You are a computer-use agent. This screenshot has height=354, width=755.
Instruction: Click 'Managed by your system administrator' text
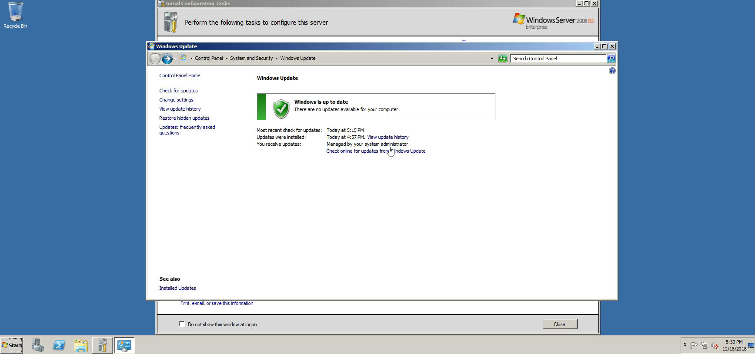pos(367,144)
